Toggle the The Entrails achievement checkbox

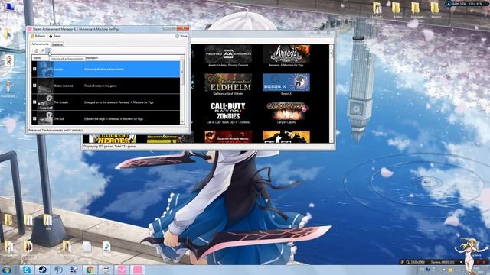34,102
